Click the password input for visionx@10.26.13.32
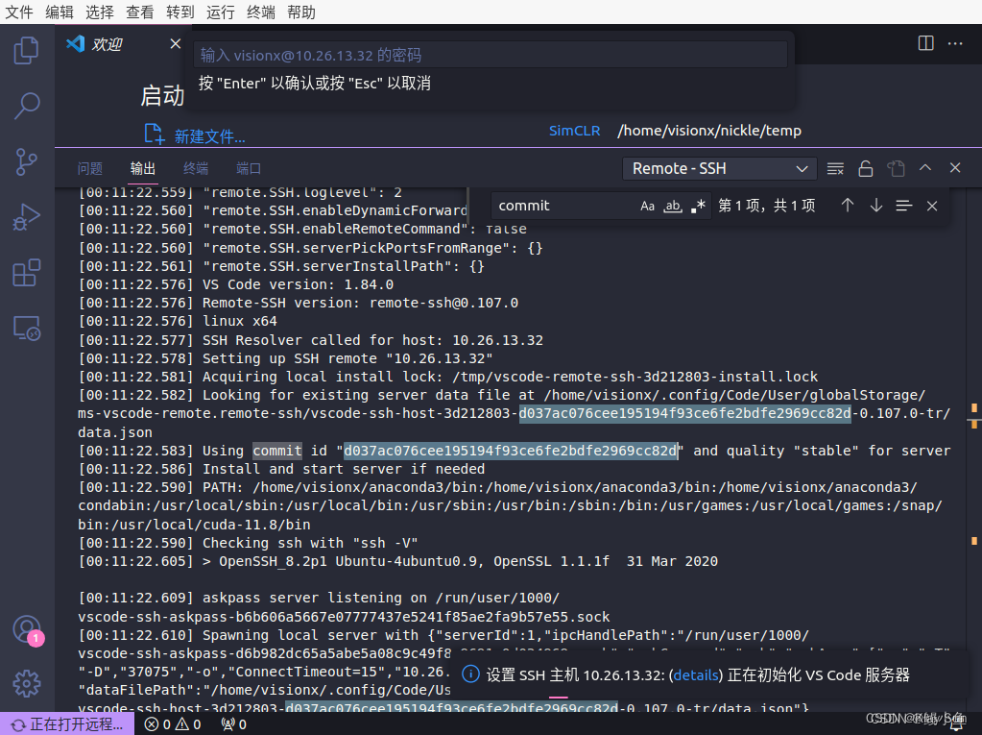Viewport: 982px width, 735px height. point(491,55)
